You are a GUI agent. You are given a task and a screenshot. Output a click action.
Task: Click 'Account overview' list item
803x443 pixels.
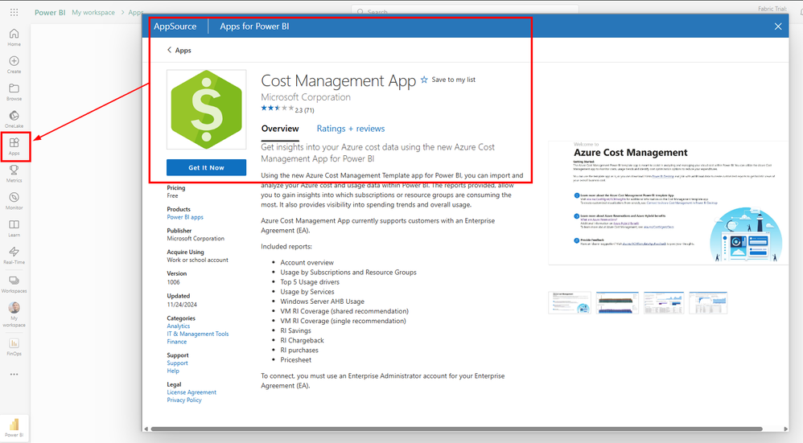[307, 262]
